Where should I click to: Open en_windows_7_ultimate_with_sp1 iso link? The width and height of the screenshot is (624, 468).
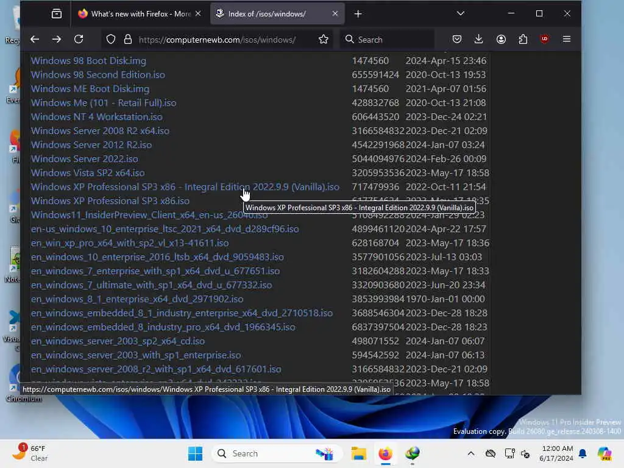tap(151, 285)
